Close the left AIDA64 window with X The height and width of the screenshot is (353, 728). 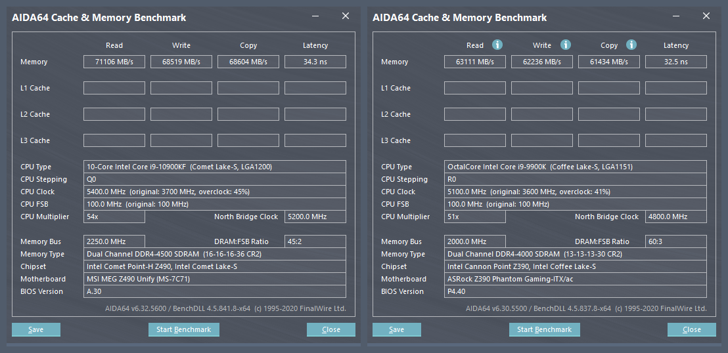point(346,16)
